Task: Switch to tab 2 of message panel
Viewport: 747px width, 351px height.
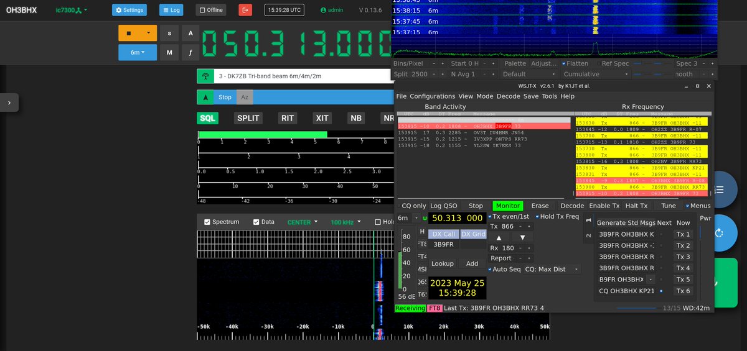Action: pos(588,235)
